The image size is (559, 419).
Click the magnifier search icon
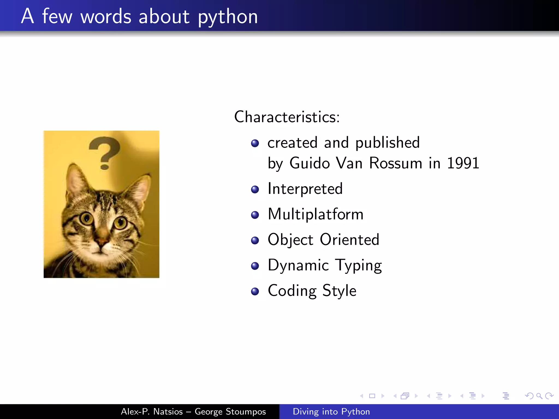tap(539, 396)
